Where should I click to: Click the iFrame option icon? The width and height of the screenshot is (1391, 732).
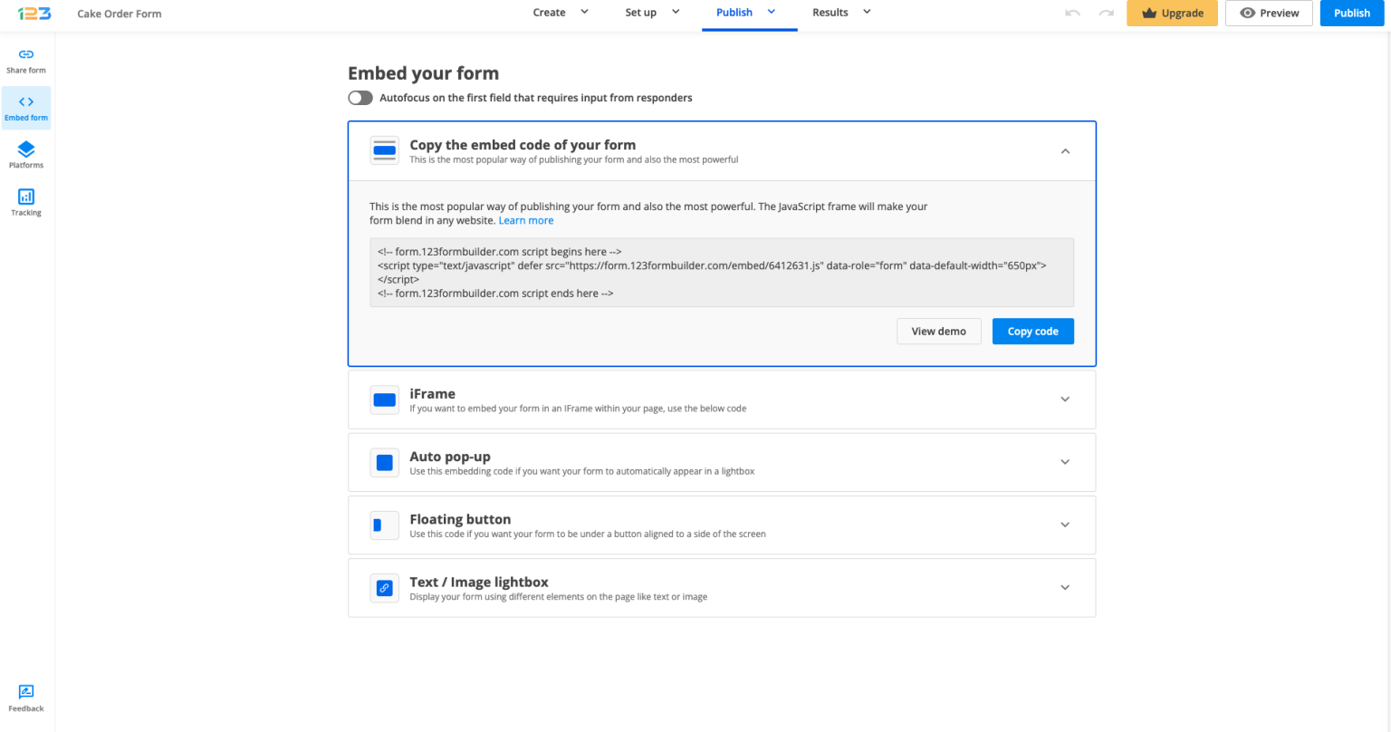coord(385,400)
